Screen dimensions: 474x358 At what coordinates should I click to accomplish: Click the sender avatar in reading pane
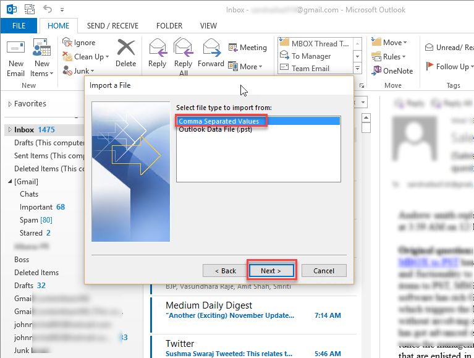[x=415, y=139]
